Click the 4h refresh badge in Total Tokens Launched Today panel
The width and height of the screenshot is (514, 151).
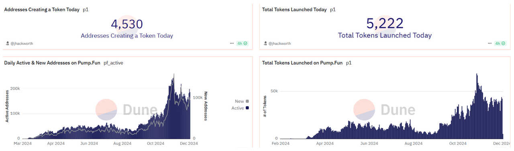pos(500,43)
